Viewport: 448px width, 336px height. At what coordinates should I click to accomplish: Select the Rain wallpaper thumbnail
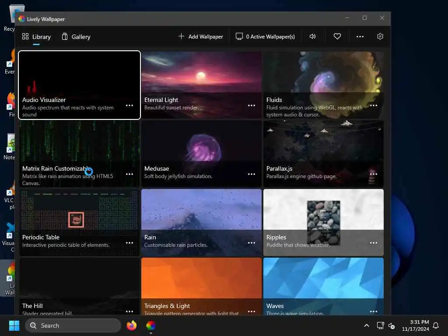pos(201,222)
